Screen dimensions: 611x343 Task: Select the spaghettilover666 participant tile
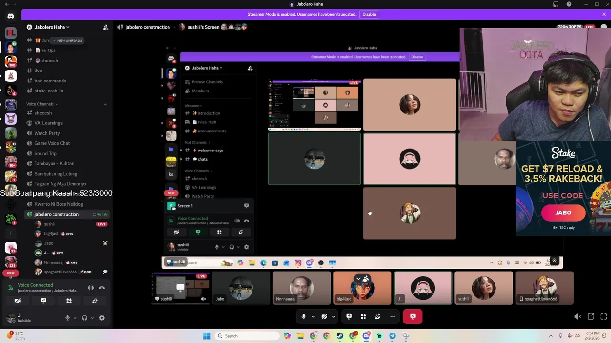pos(544,288)
